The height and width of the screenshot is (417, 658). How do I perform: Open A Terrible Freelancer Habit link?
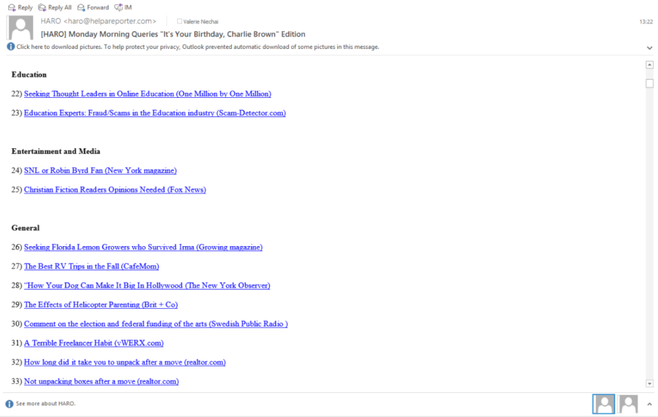click(94, 343)
